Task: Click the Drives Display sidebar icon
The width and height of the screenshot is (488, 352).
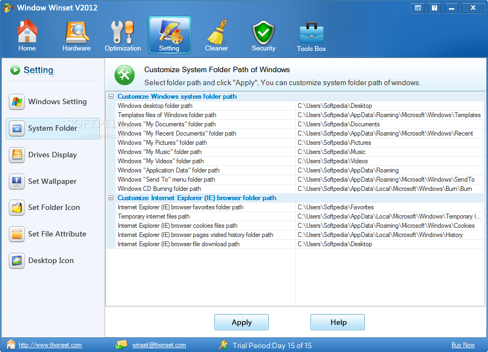Action: 17,155
